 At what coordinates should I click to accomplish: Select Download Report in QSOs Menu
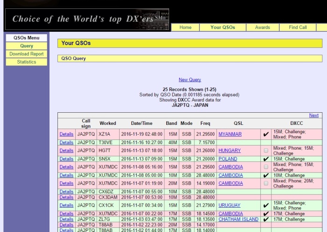(27, 54)
